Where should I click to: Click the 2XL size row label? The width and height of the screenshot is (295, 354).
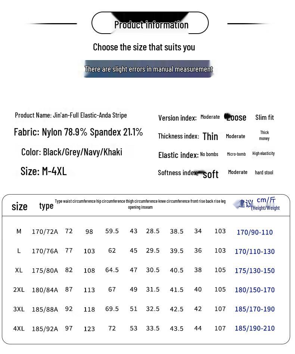[x=19, y=290]
